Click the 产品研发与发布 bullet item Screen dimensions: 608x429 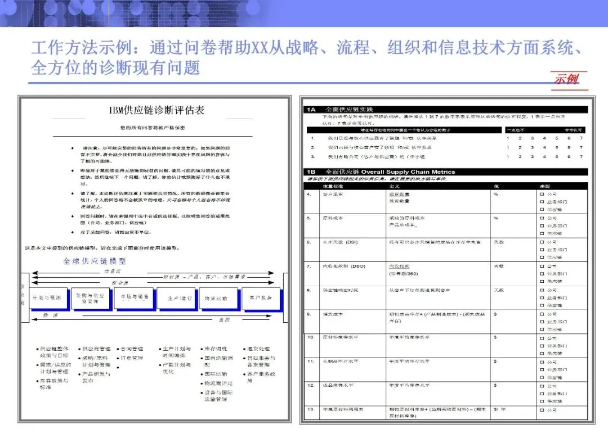pos(96,377)
